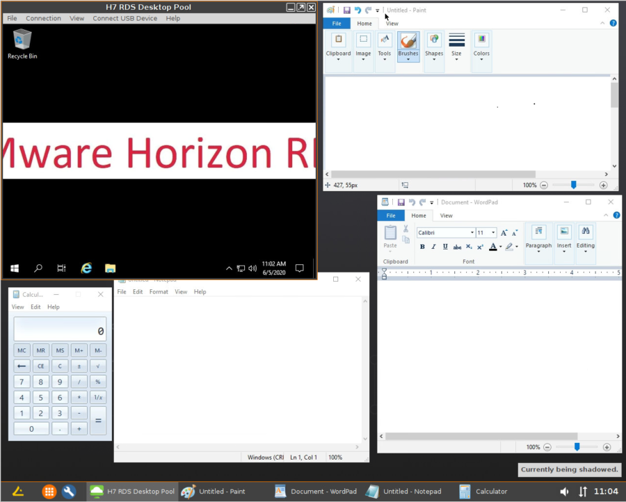The width and height of the screenshot is (626, 502).
Task: Toggle underline formatting in WordPad
Action: click(x=444, y=247)
